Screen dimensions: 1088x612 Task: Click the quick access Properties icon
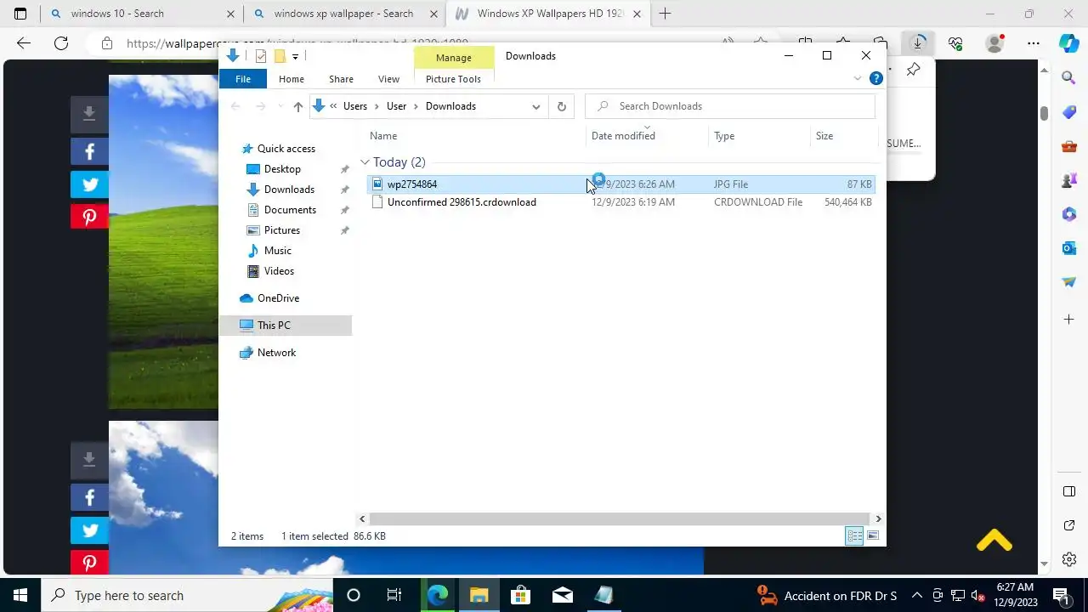(261, 56)
